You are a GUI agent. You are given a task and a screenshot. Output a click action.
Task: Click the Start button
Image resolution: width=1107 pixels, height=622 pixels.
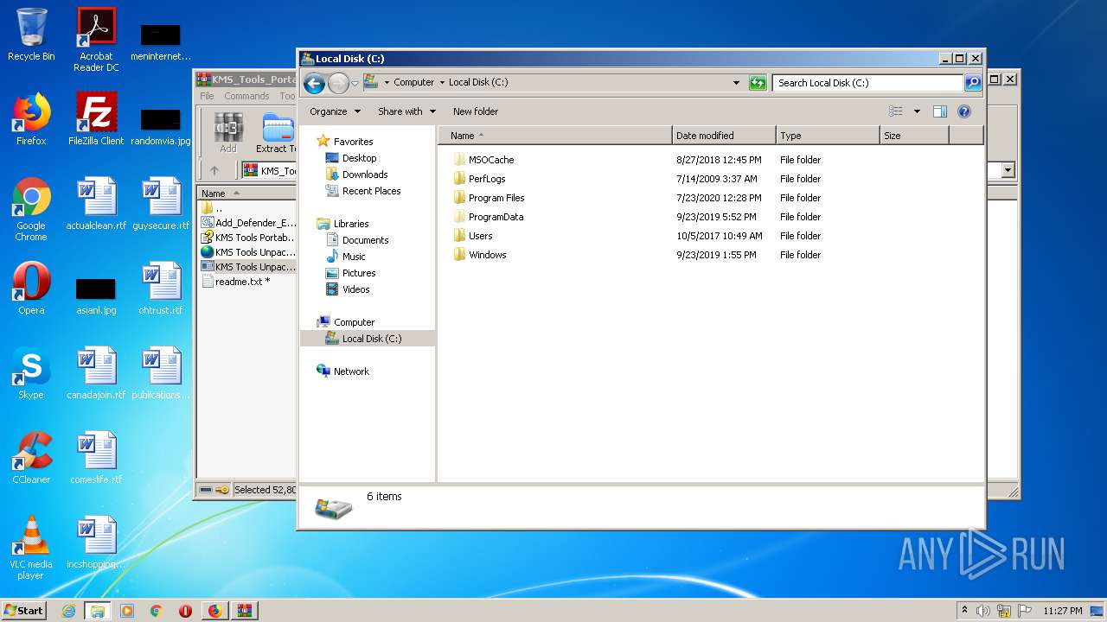click(24, 610)
